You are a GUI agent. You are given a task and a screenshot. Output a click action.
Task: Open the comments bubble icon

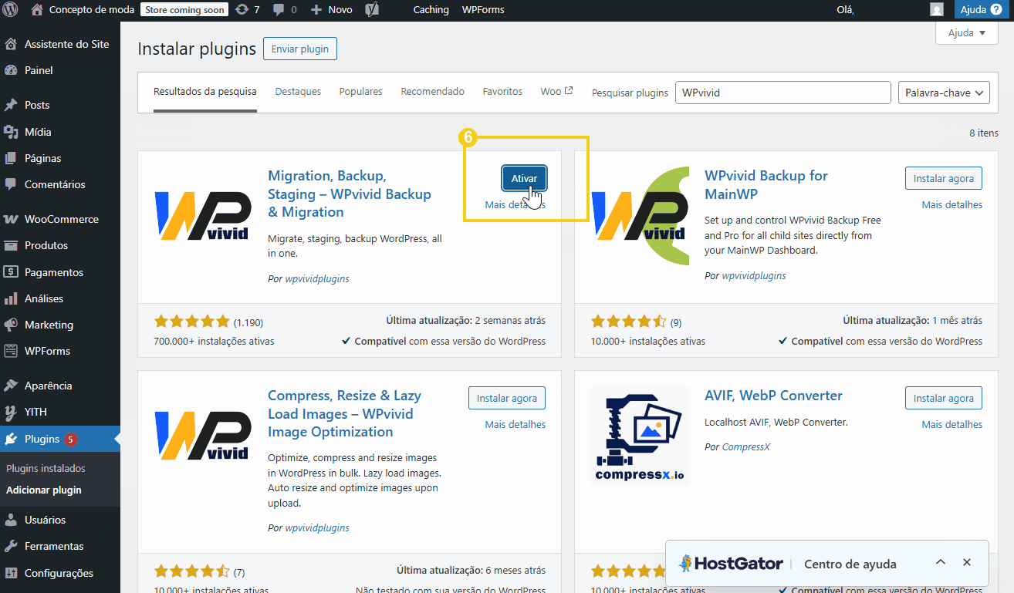point(283,9)
